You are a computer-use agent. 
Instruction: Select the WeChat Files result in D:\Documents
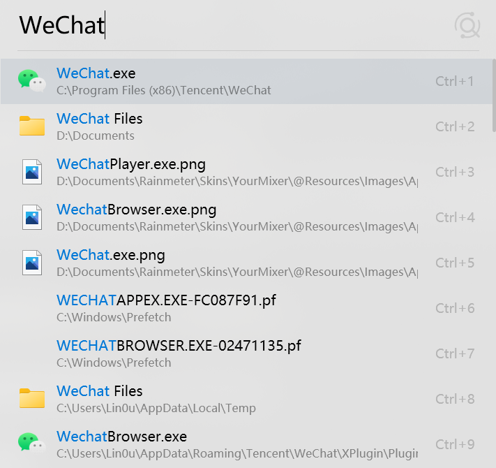[247, 126]
